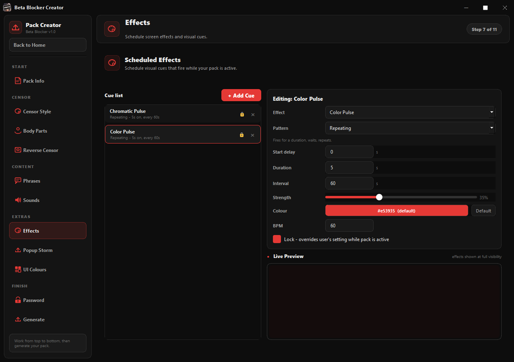The width and height of the screenshot is (514, 362).
Task: Click the 'Editing: Color Pulse' heading
Action: [x=298, y=99]
